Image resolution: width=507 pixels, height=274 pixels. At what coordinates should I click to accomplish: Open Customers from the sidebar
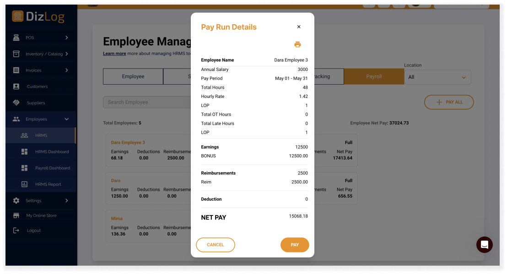[37, 86]
